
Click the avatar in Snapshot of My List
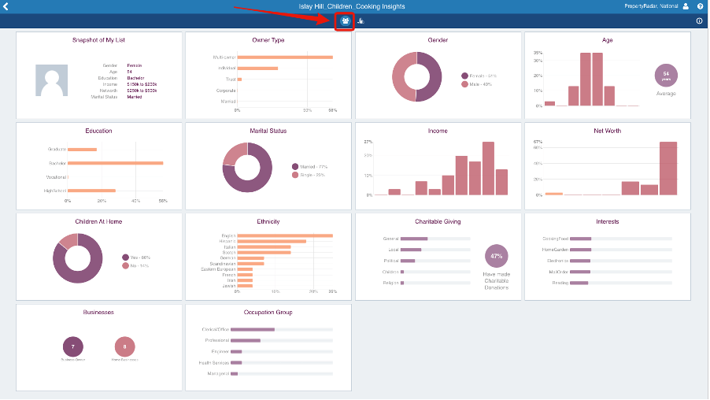pos(52,80)
